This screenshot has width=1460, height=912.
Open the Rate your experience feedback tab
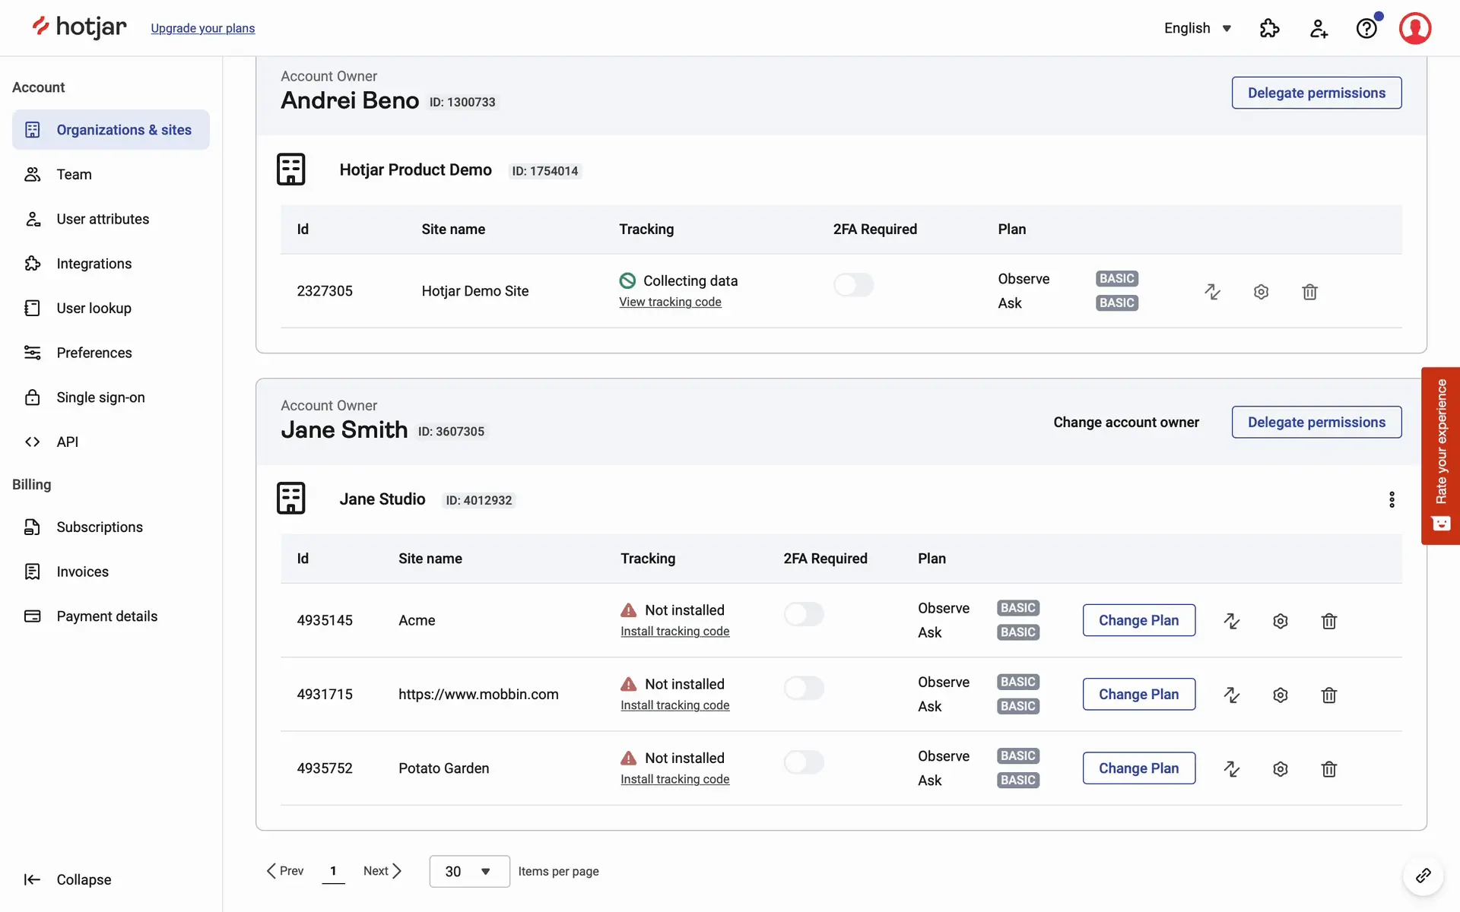pyautogui.click(x=1440, y=456)
